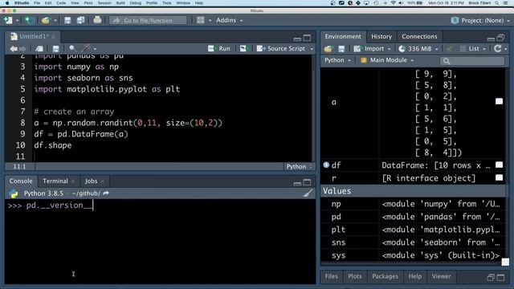Open the Packages tab
514x289 pixels.
pyautogui.click(x=385, y=276)
